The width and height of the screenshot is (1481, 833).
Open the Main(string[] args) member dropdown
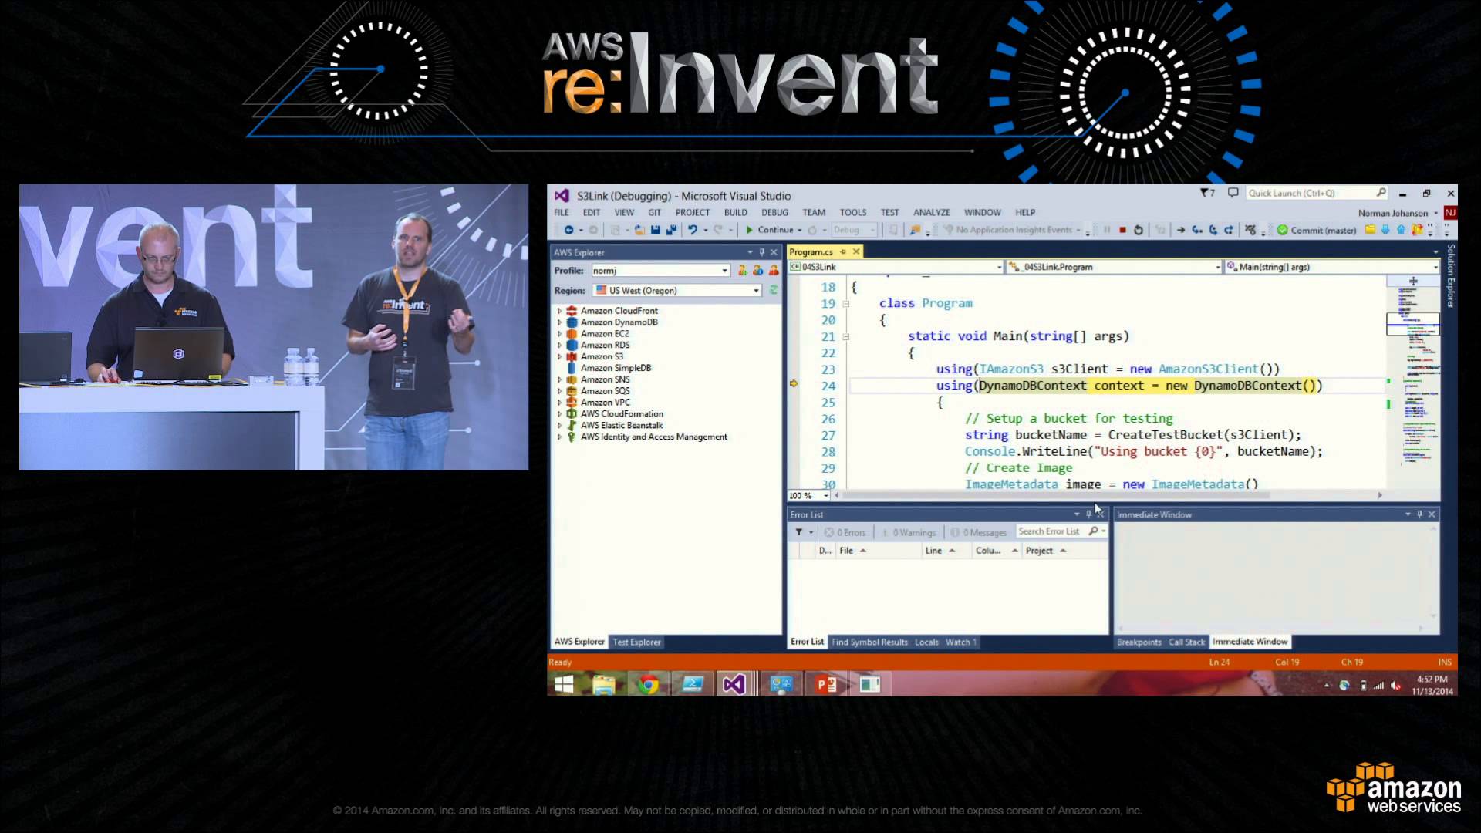coord(1332,267)
